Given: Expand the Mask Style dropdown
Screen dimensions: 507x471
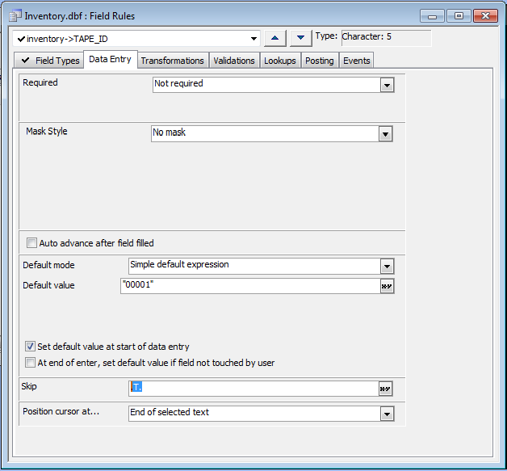Looking at the screenshot, I should [385, 134].
